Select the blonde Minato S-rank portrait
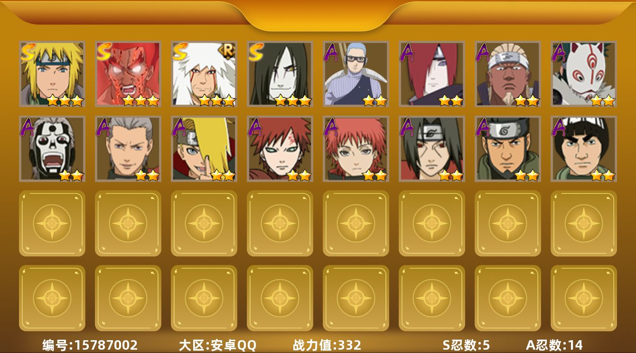636x353 pixels. 52,74
